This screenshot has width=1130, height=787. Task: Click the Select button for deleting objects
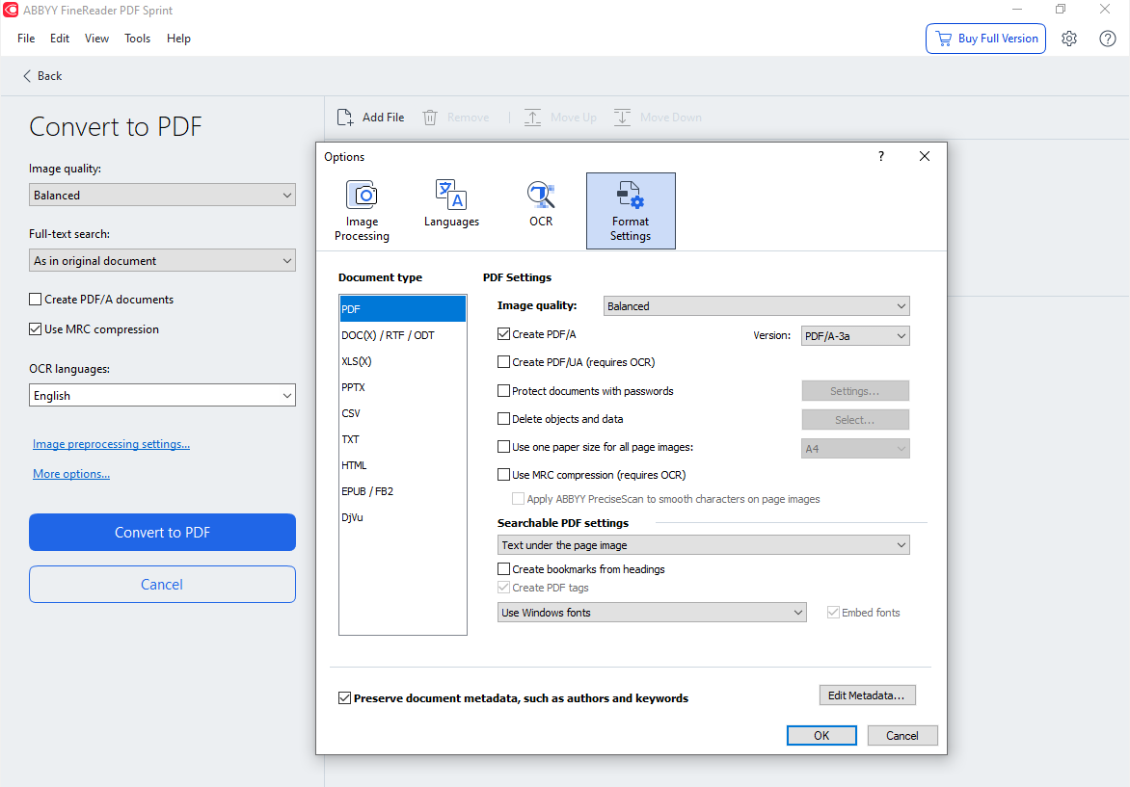854,420
